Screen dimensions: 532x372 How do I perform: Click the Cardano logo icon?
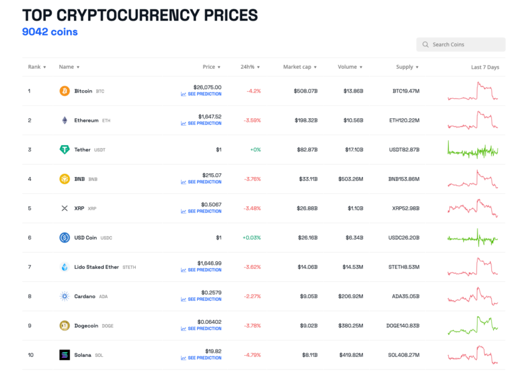64,296
